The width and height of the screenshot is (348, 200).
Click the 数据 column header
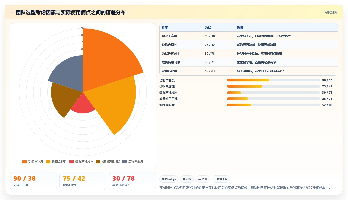point(208,28)
